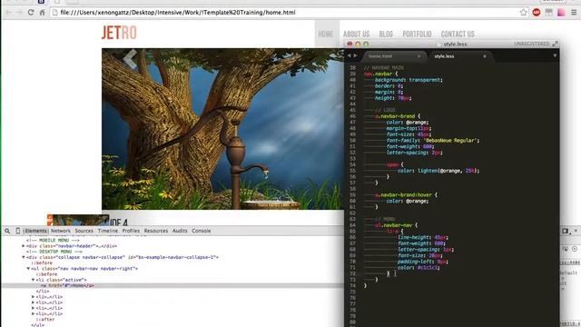Click the ul.navbar-nav selector line
Viewport: 581px width, 327px height.
(397, 225)
